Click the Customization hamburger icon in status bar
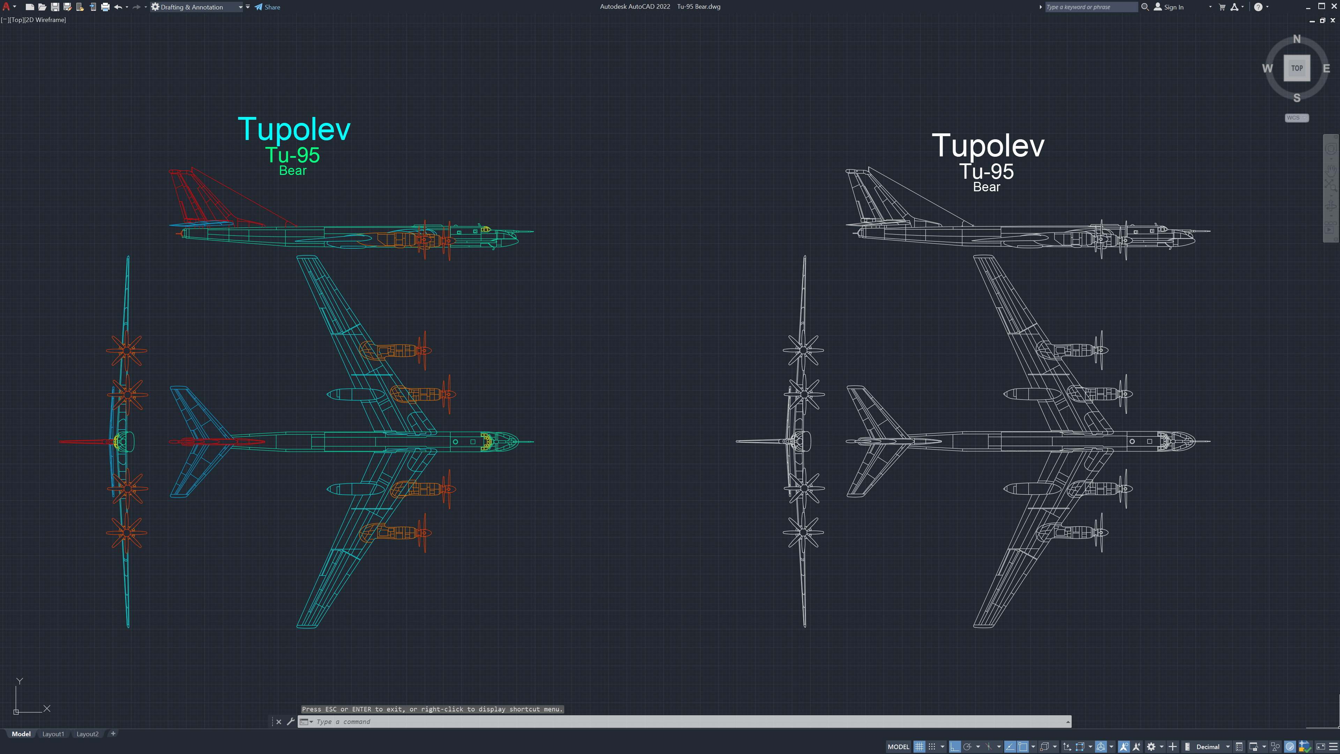1340x754 pixels. [1333, 747]
